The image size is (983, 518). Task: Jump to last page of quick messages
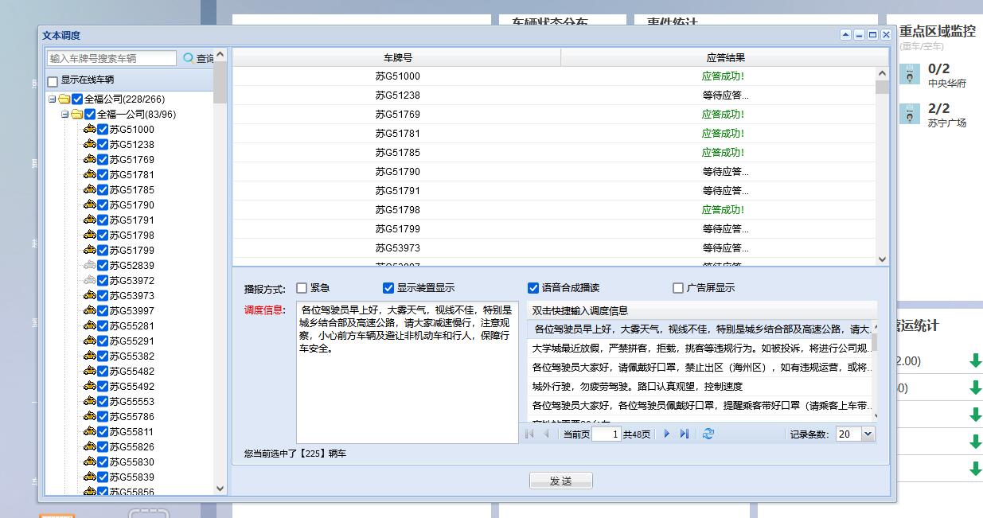685,434
